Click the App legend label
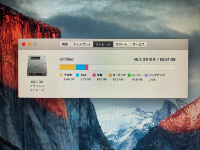The image size is (200, 150). click(x=84, y=75)
